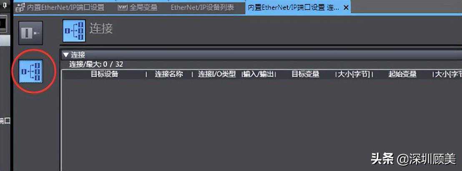Click the var icon on 全局变量 tab
The width and height of the screenshot is (462, 171).
coord(122,8)
